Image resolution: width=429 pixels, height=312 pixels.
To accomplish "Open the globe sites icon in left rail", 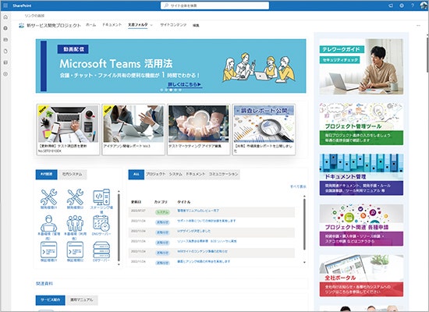I will [x=5, y=28].
